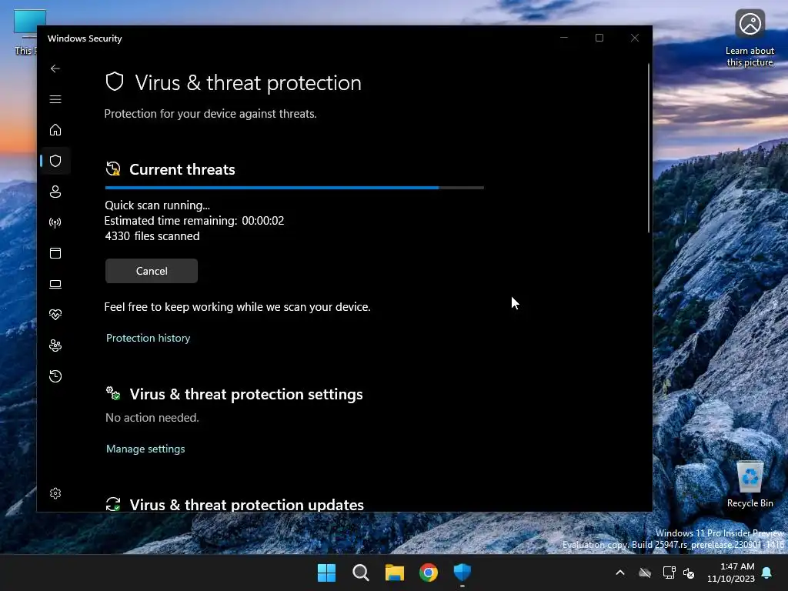The width and height of the screenshot is (788, 591).
Task: Open the hamburger navigation menu
Action: click(55, 99)
